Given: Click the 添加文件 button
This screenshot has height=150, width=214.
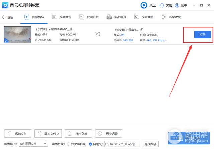Looking at the screenshot, I should click(x=18, y=134).
